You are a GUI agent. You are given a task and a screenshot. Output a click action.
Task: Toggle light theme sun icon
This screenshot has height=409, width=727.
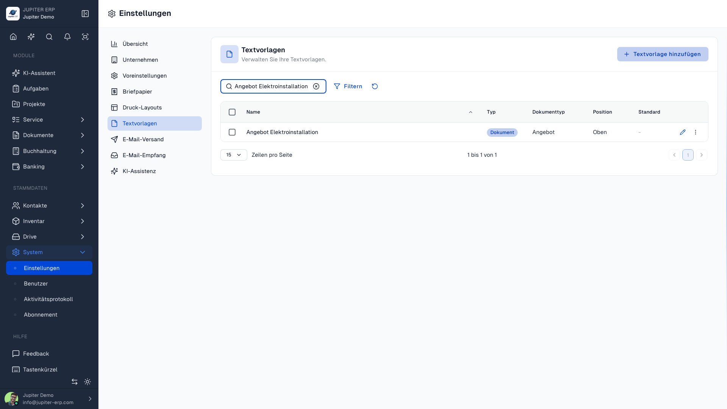tap(87, 382)
